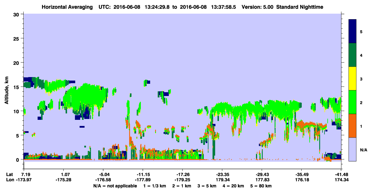Click the altitude tick label 5 on y-axis

tap(18, 135)
